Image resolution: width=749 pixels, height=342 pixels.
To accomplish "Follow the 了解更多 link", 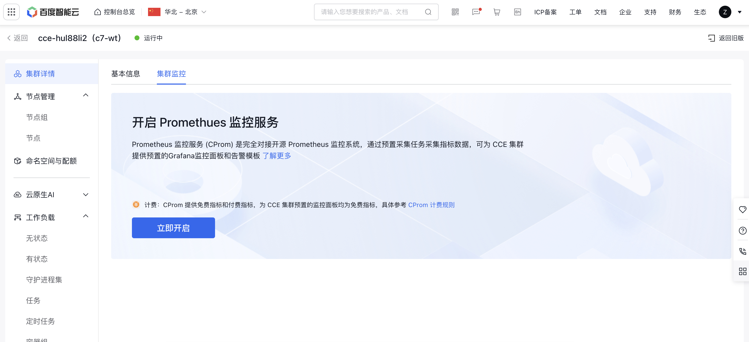I will (x=277, y=156).
